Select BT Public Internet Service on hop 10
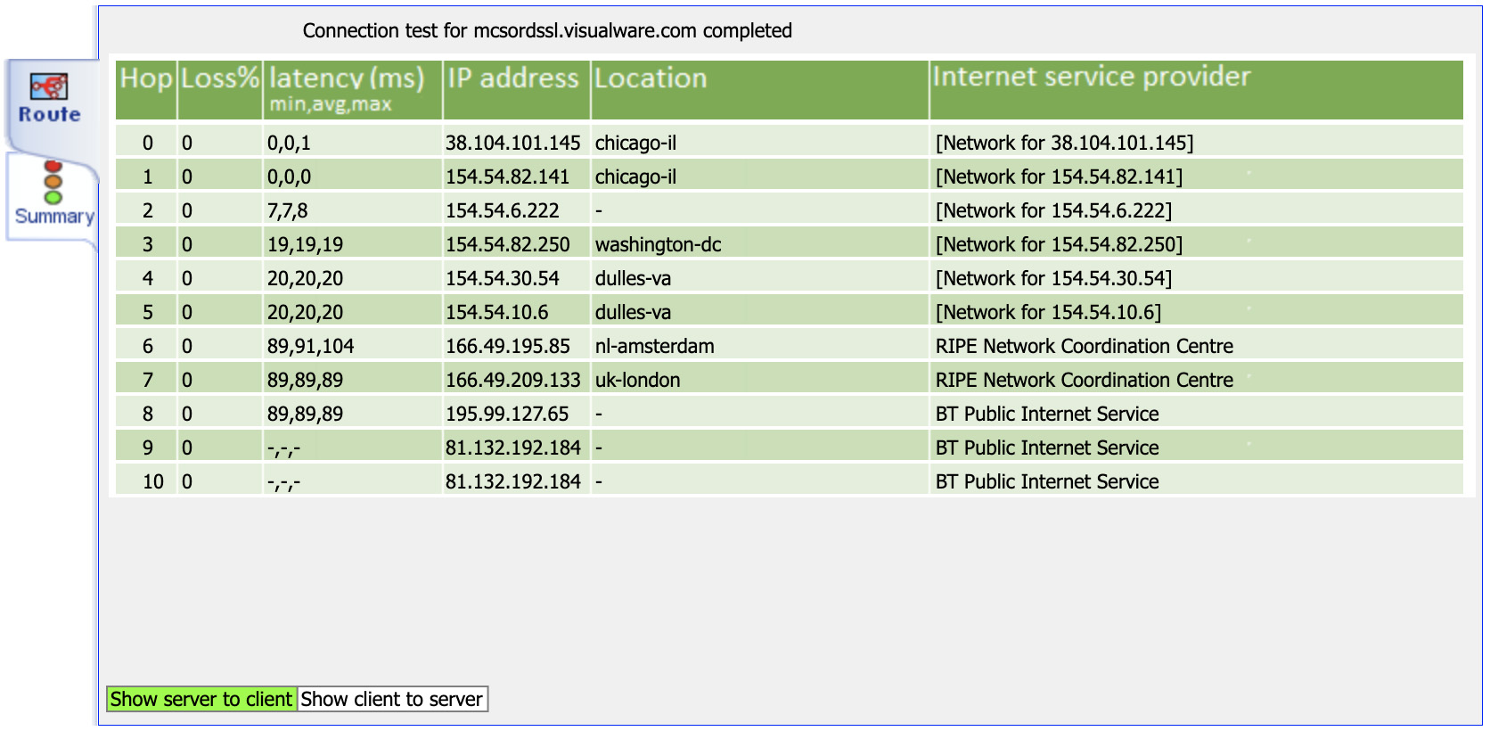The image size is (1490, 731). point(1044,481)
